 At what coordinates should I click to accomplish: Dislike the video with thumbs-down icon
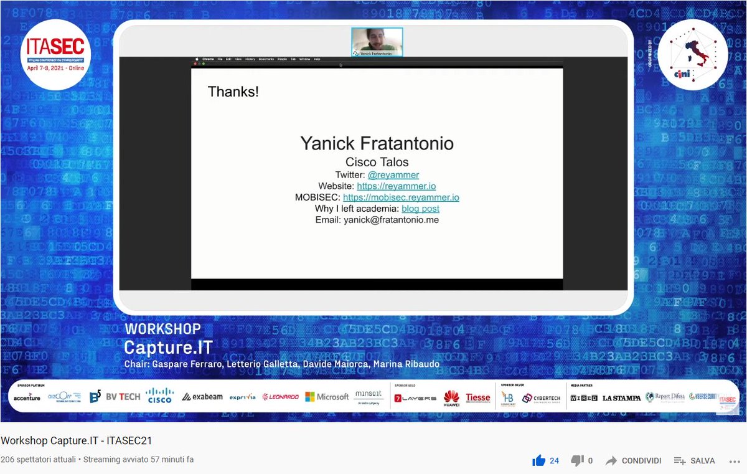click(x=577, y=461)
